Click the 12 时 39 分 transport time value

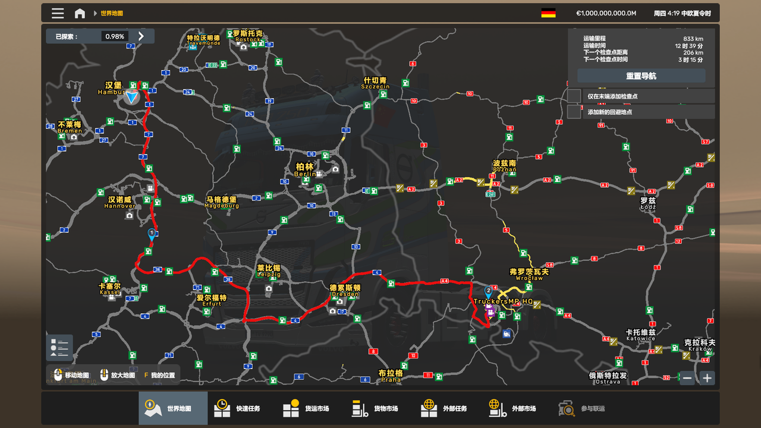coord(689,46)
